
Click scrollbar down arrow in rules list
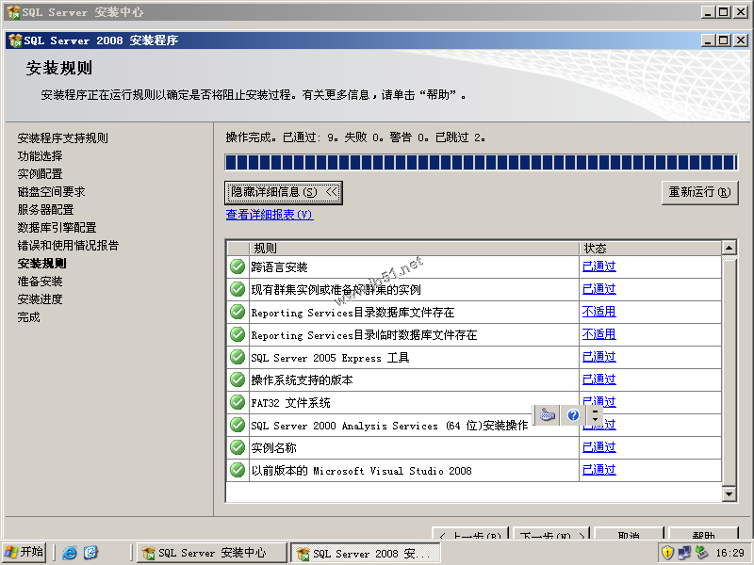coord(729,493)
